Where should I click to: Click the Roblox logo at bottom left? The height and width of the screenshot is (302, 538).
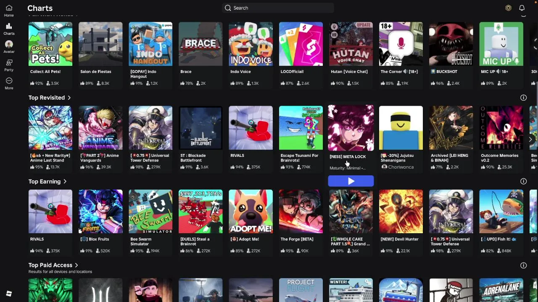pyautogui.click(x=9, y=294)
